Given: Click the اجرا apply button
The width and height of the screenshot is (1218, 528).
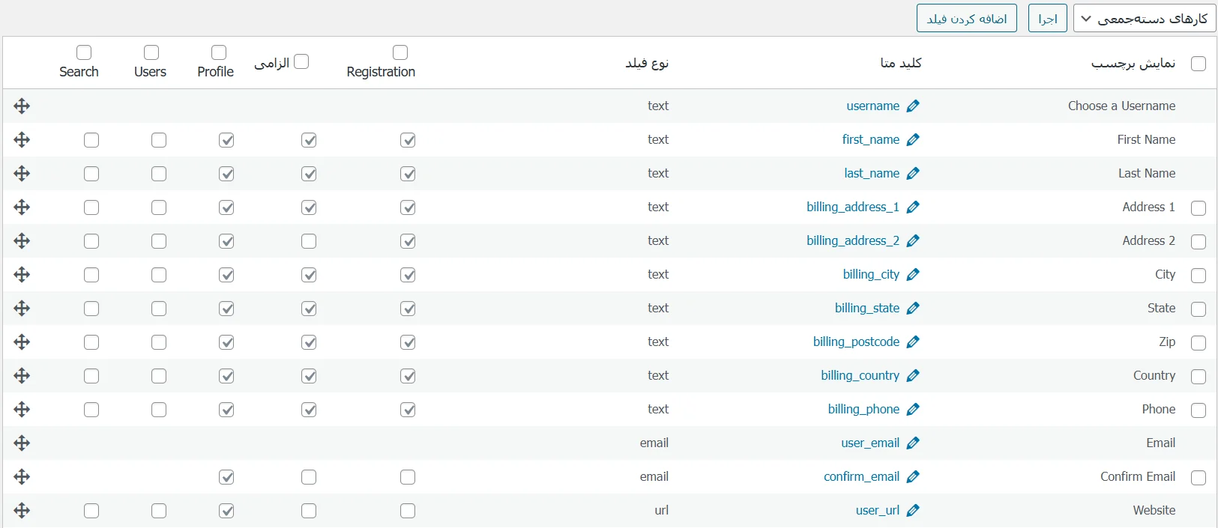Looking at the screenshot, I should pyautogui.click(x=1047, y=19).
